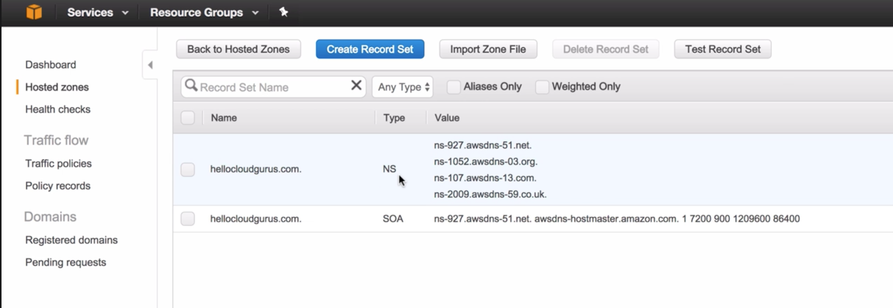Open Traffic policies in the sidebar
The height and width of the screenshot is (308, 893).
point(59,164)
